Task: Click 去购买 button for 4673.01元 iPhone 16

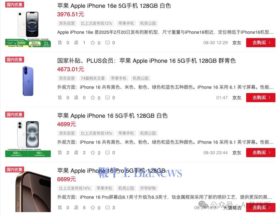Action: (261, 98)
